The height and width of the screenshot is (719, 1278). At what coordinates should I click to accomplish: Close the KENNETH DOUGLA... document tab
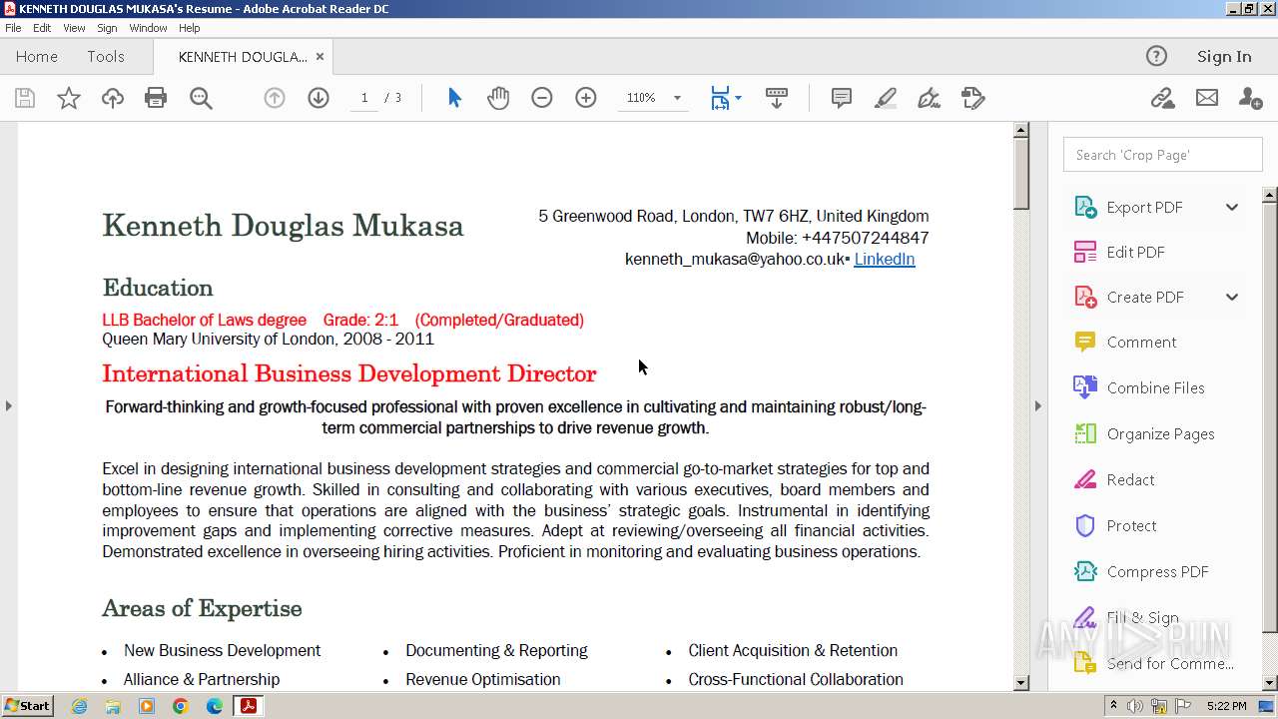click(319, 57)
